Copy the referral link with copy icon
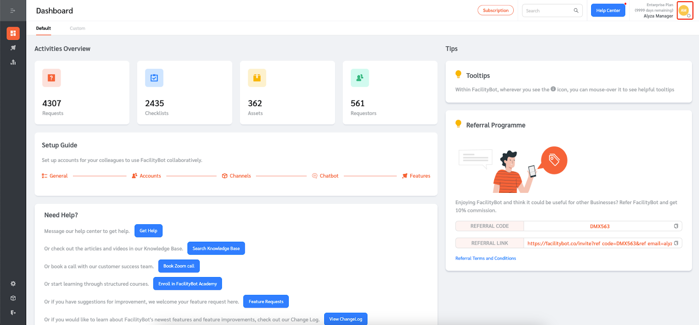 676,243
